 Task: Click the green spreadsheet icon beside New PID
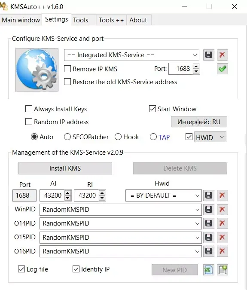[x=208, y=270]
